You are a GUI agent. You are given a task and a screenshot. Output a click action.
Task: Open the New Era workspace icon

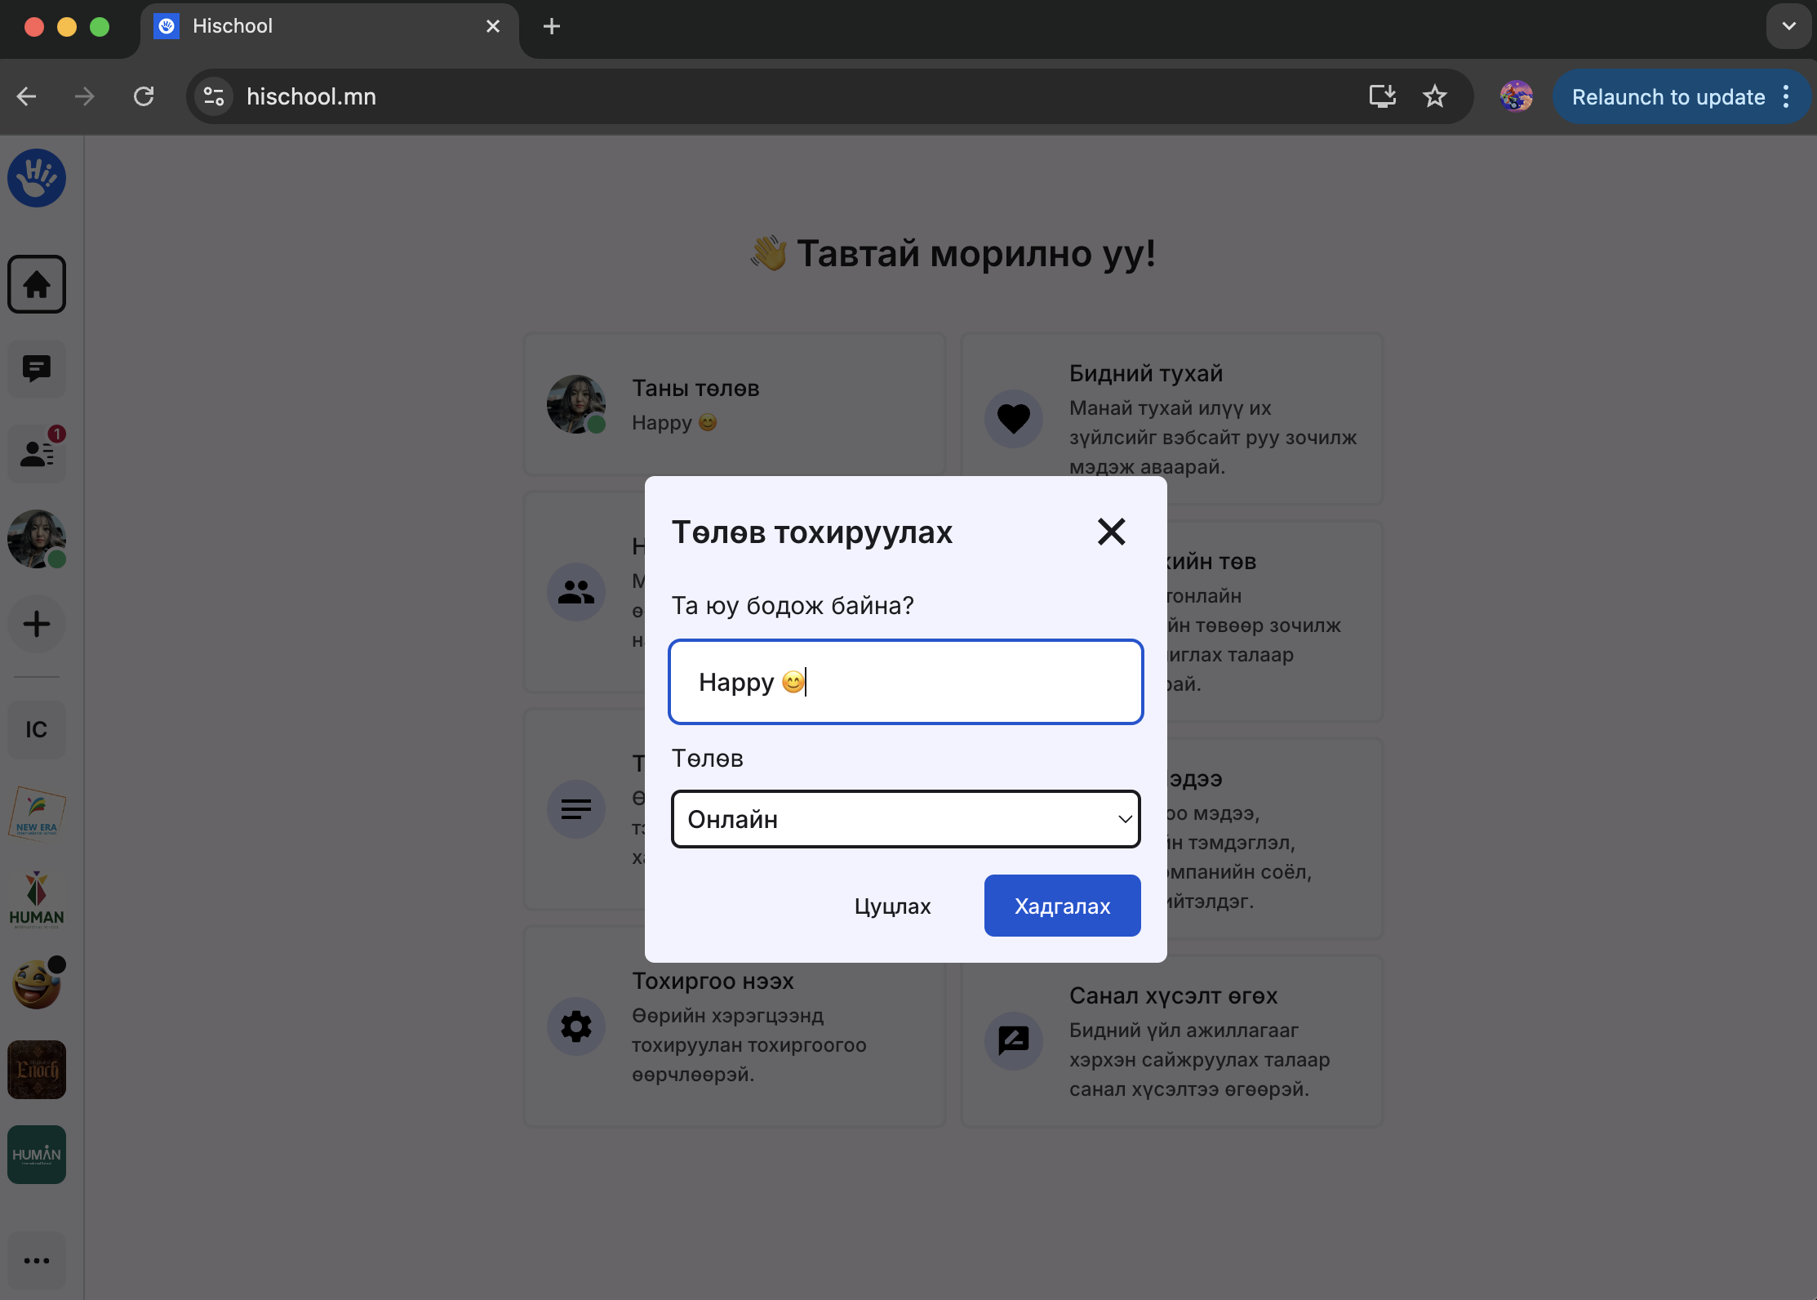pos(37,812)
